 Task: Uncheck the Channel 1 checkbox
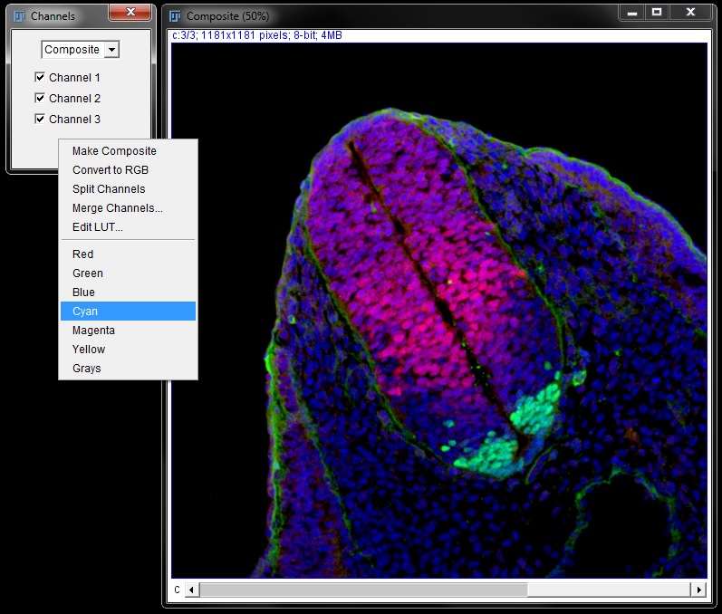pos(40,78)
